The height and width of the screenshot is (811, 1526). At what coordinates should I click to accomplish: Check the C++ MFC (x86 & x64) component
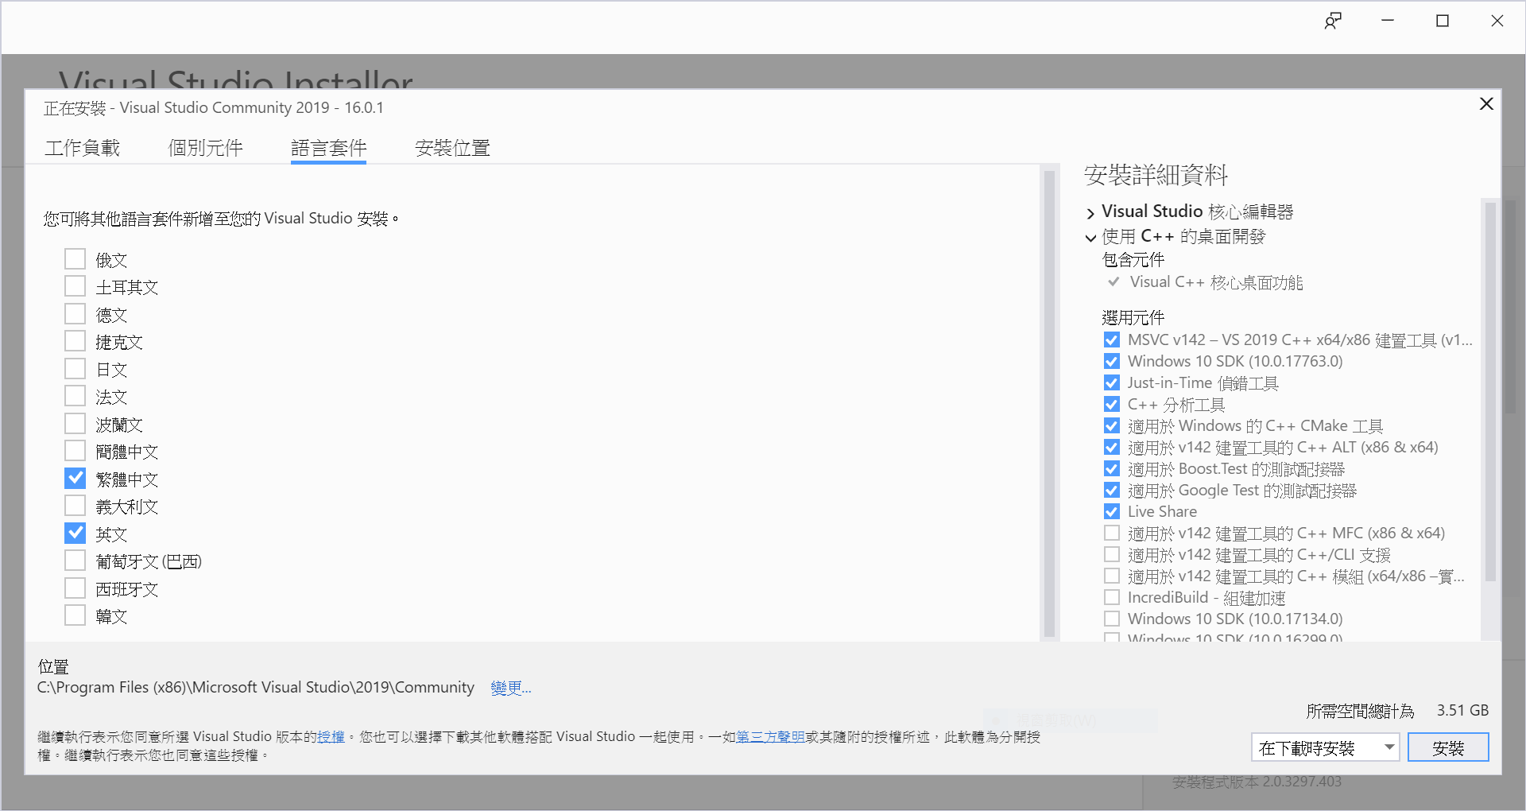tap(1112, 534)
